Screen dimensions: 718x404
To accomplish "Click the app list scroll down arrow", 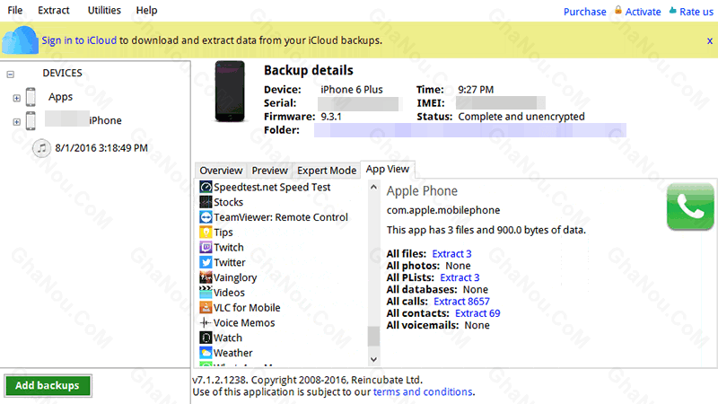I will [373, 360].
